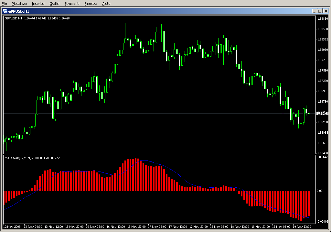Screen dimensions: 331x232
Task: Click time axis label 17 Nov 13:00
Action: pos(178,227)
